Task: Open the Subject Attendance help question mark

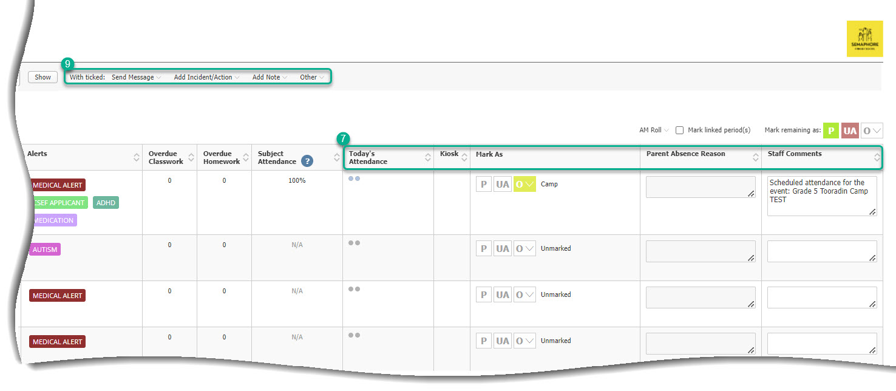Action: point(307,161)
